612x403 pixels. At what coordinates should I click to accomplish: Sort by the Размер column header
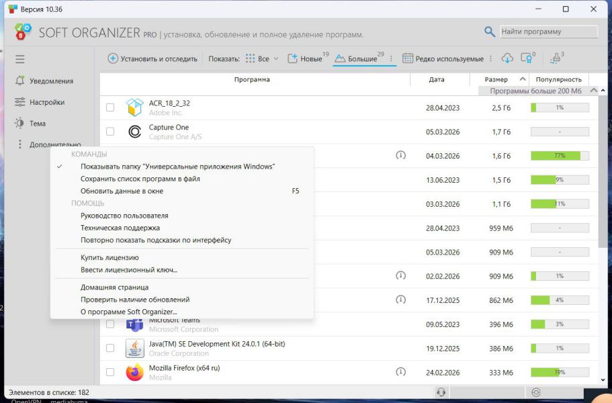tap(496, 79)
